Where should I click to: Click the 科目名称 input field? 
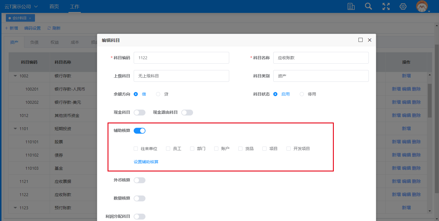(321, 58)
